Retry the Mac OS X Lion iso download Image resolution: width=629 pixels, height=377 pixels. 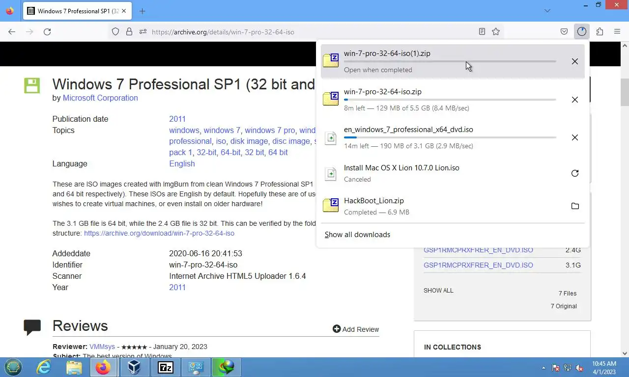click(x=574, y=173)
